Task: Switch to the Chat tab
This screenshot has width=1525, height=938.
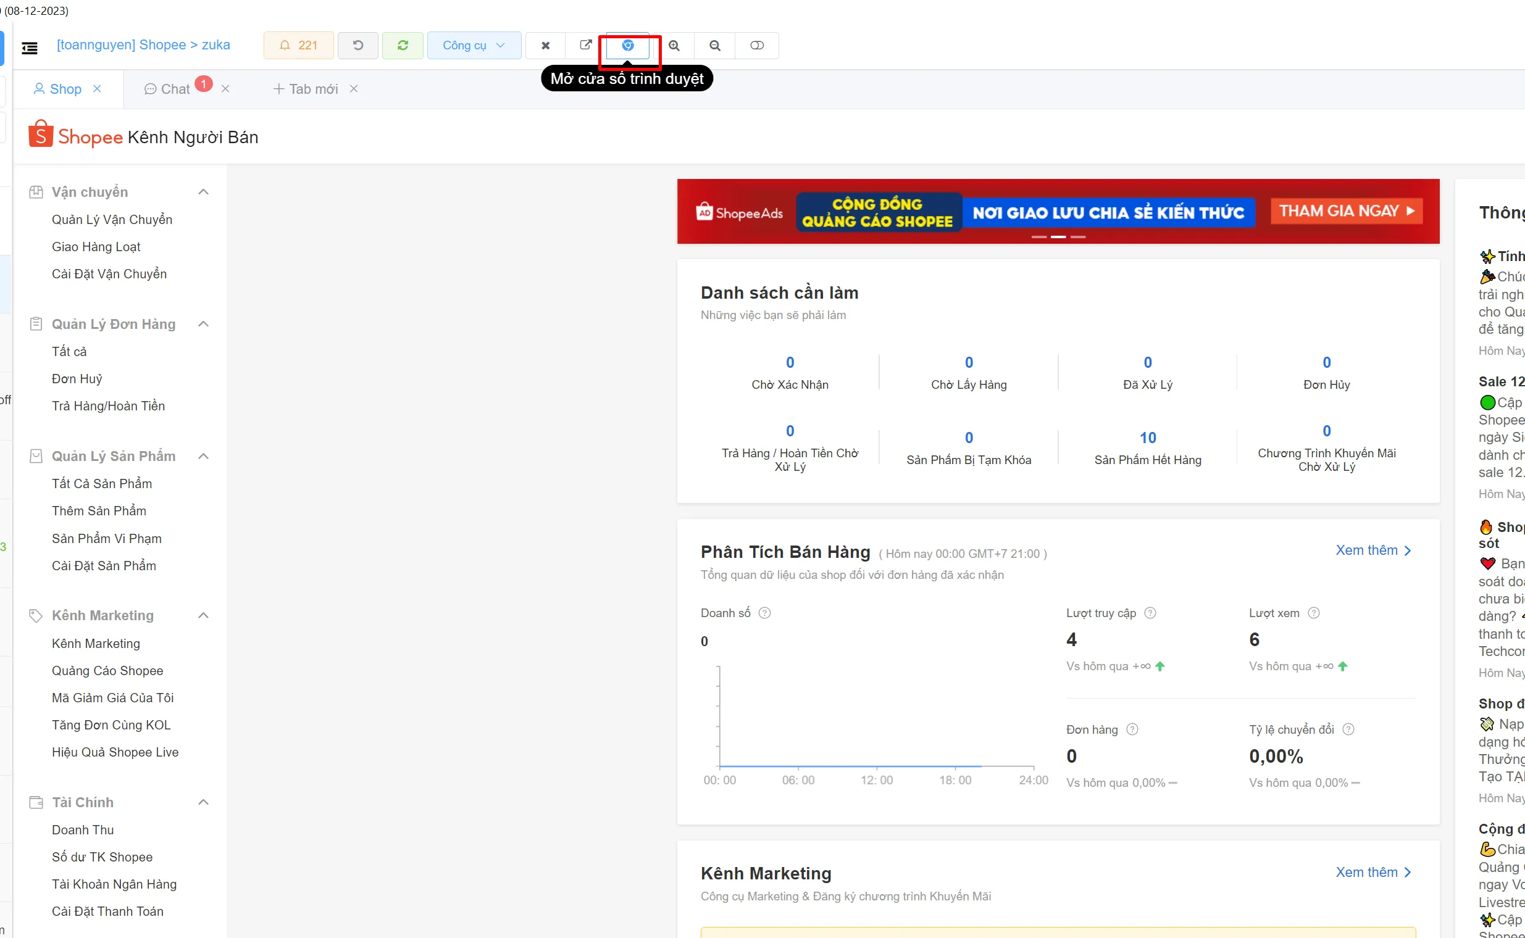Action: 167,89
